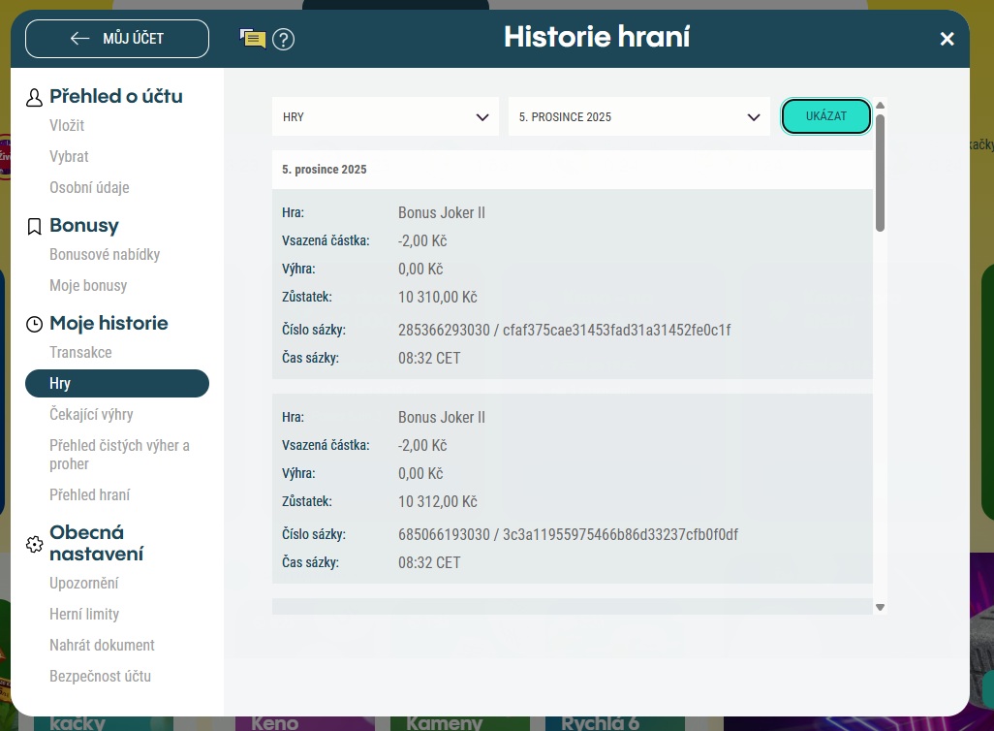
Task: Go back via Můj účet button
Action: point(117,39)
